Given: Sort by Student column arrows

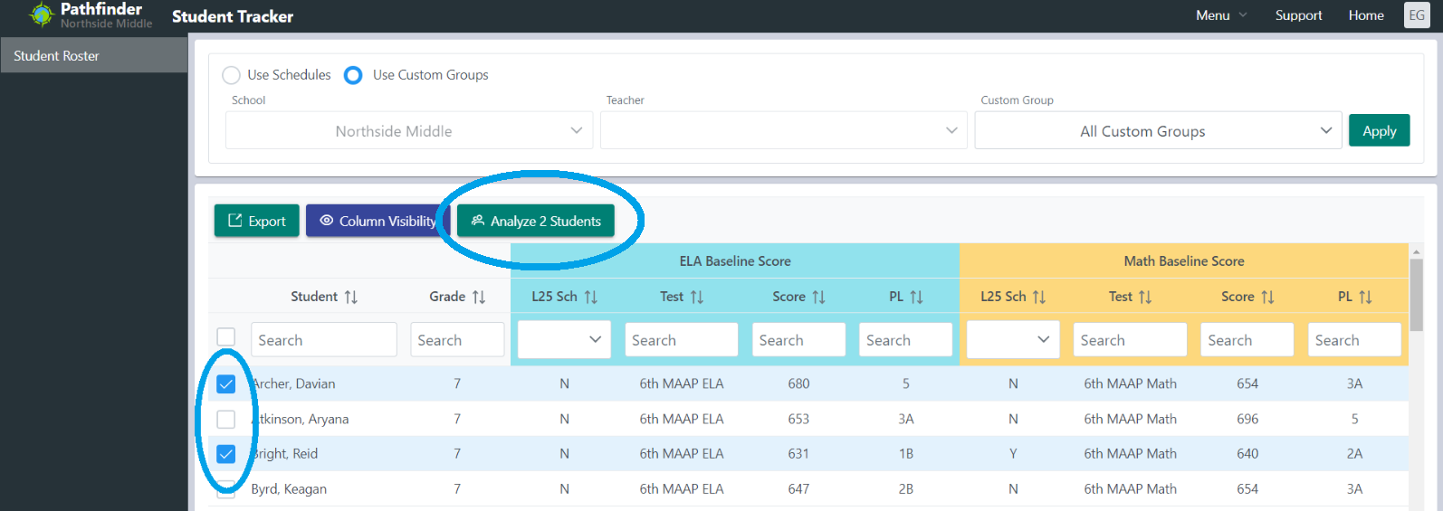Looking at the screenshot, I should point(351,297).
